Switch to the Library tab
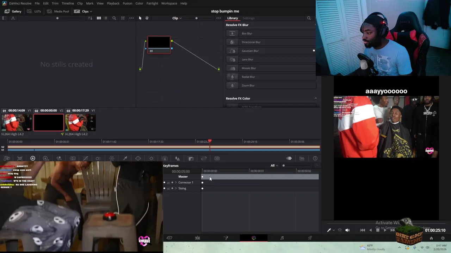Screen dimensions: 451x253 click(233, 18)
